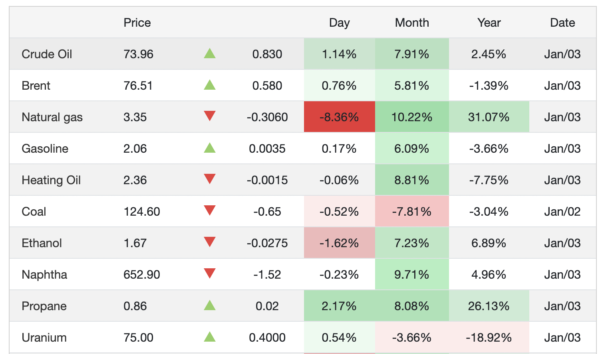Click the 7.91% month change cell
Image resolution: width=604 pixels, height=354 pixels.
click(x=412, y=54)
